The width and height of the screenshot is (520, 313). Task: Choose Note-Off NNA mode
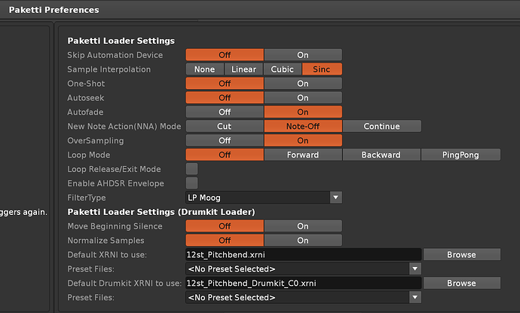click(303, 126)
